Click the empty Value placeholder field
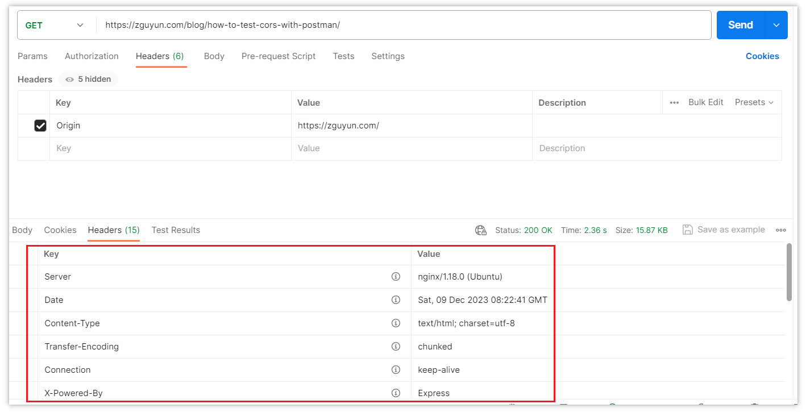 click(412, 148)
